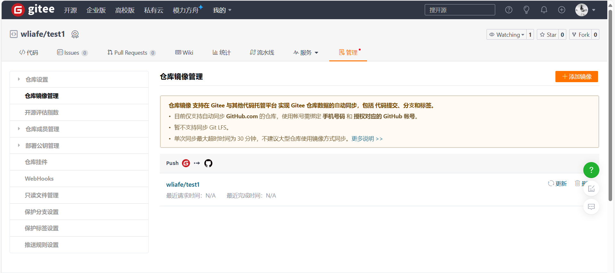Viewport: 615px width, 273px height.
Task: Click the Gitee logo in header
Action: (33, 10)
